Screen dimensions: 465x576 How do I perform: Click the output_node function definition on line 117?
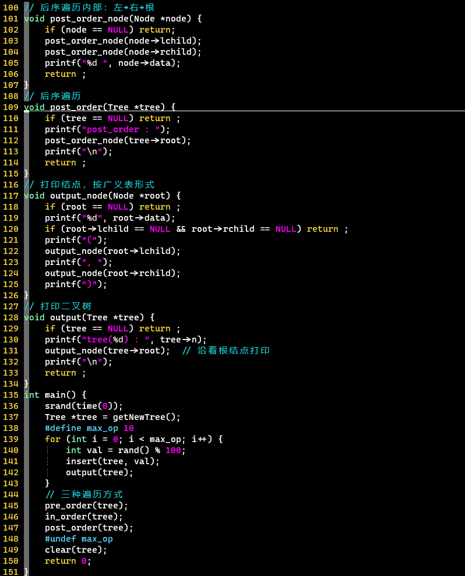(x=102, y=196)
